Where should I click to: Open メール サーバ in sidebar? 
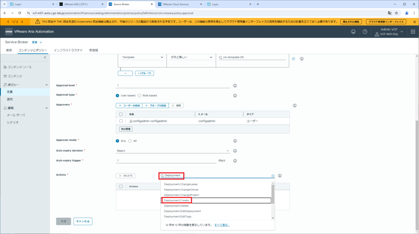tap(16, 115)
